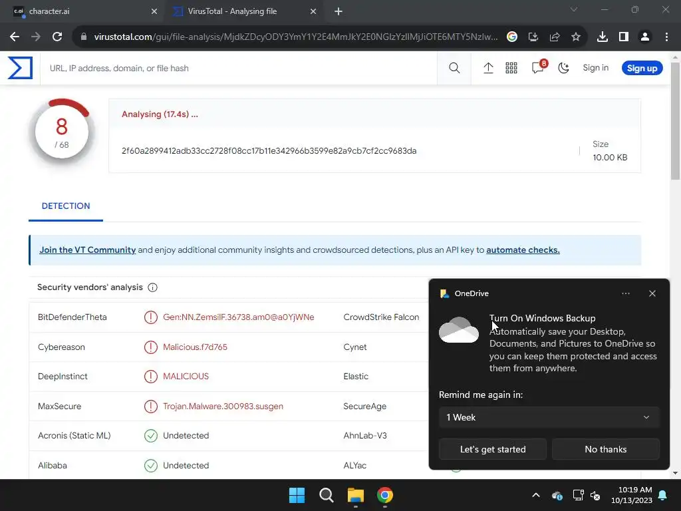Click the Sign in link
This screenshot has height=511, width=681.
pyautogui.click(x=595, y=68)
